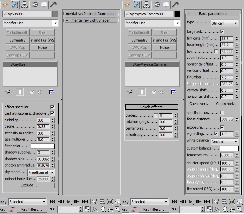Screen dimensions: 244x214
Task: Select Pan View hand tool in left controls
Action: point(102,209)
